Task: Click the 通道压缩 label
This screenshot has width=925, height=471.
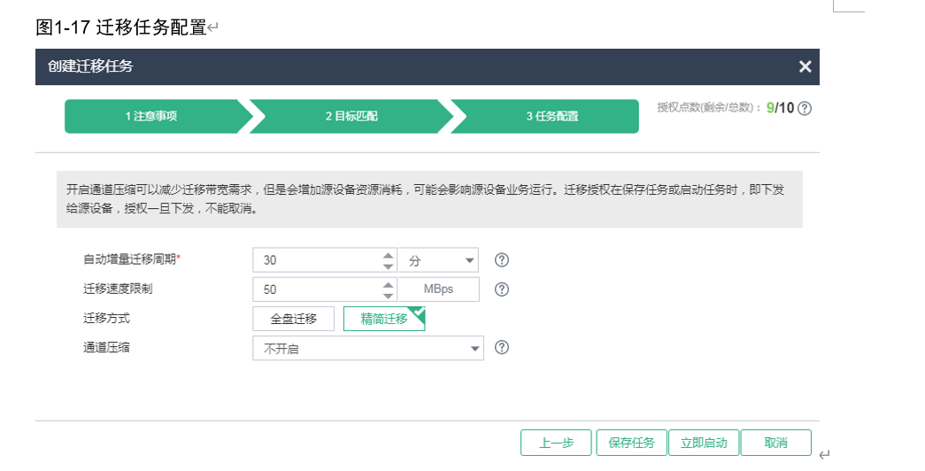Action: pyautogui.click(x=106, y=347)
